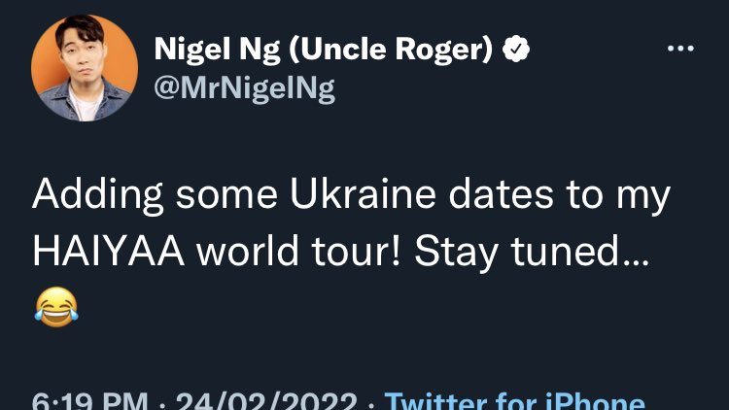Viewport: 729px width, 410px height.
Task: Click "Stay tuned..." in the tweet text
Action: (531, 253)
